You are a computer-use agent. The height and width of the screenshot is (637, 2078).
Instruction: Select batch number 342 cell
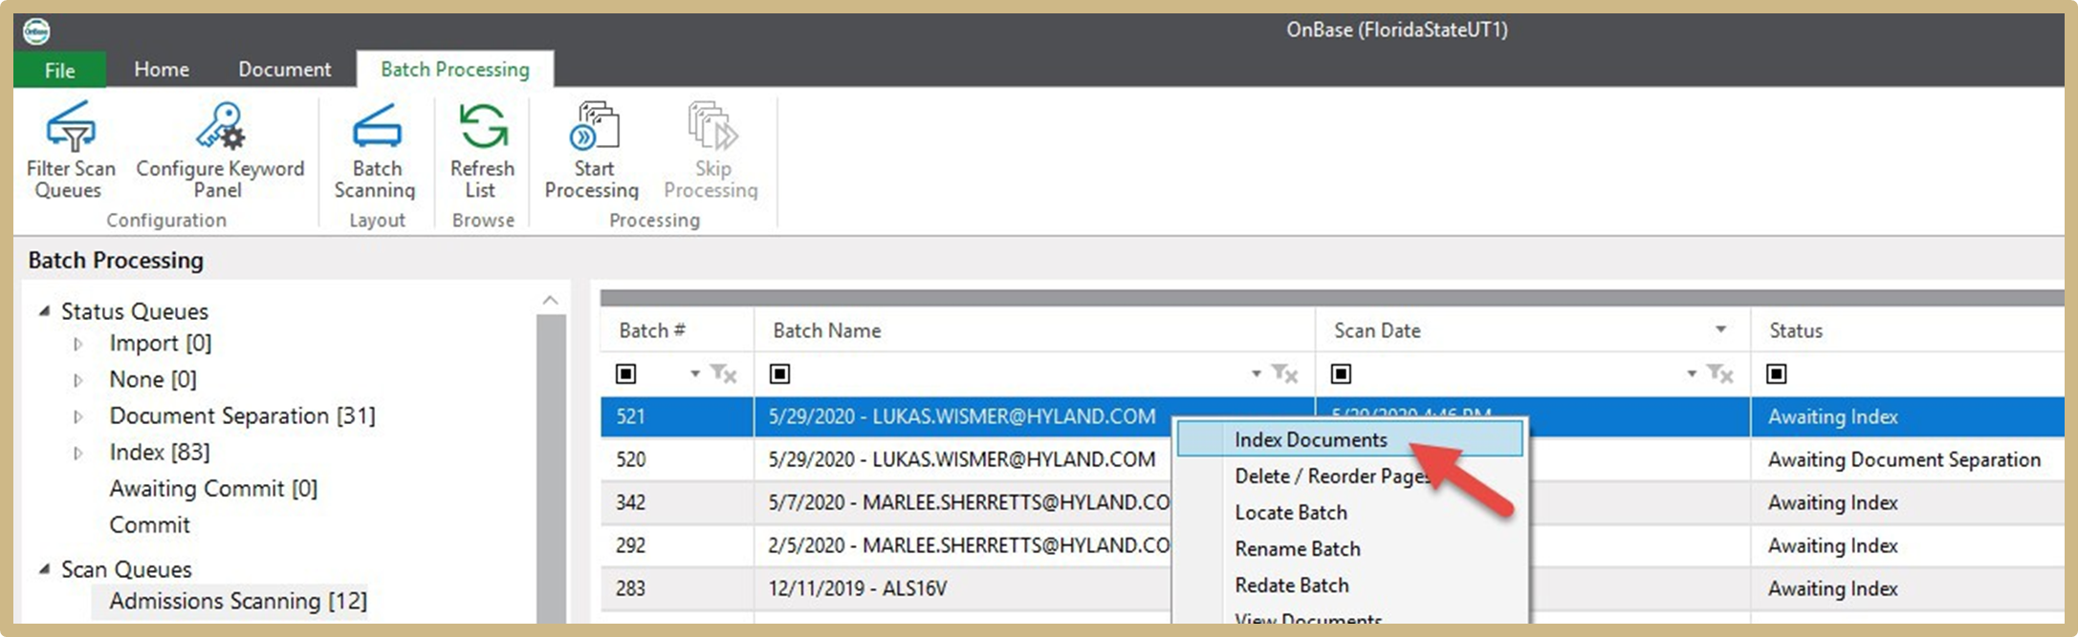(x=677, y=502)
